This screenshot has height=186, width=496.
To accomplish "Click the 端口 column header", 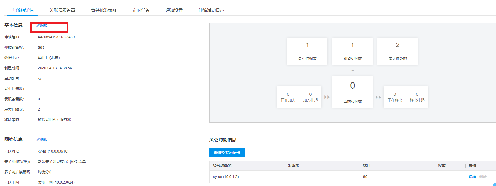I will 367,166.
